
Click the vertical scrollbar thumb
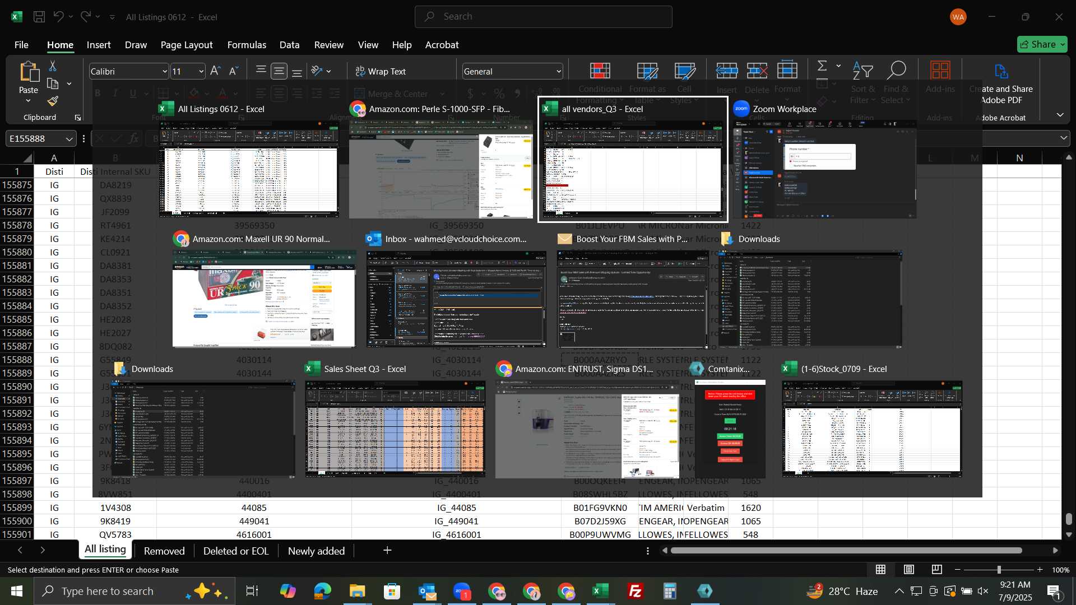(1069, 519)
